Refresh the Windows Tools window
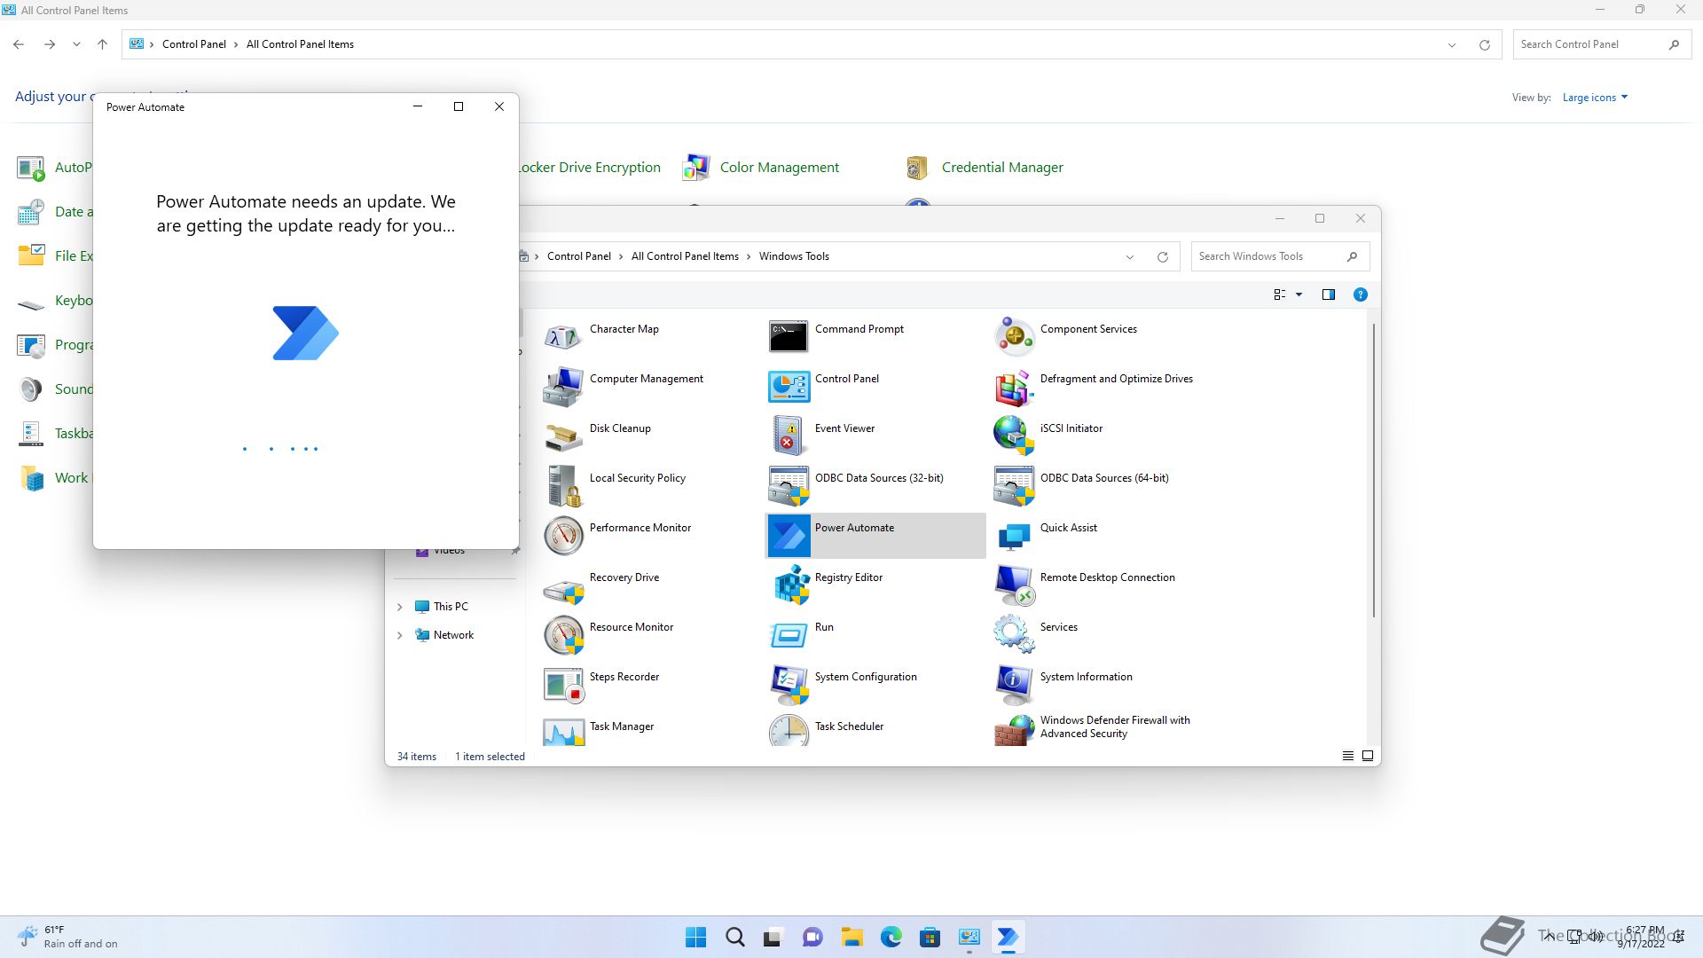The image size is (1703, 958). coord(1162,256)
